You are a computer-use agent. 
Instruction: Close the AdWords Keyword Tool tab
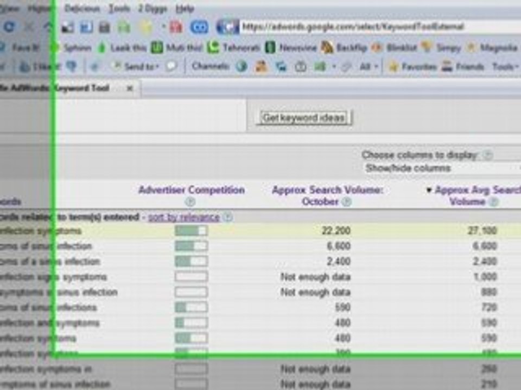click(130, 88)
